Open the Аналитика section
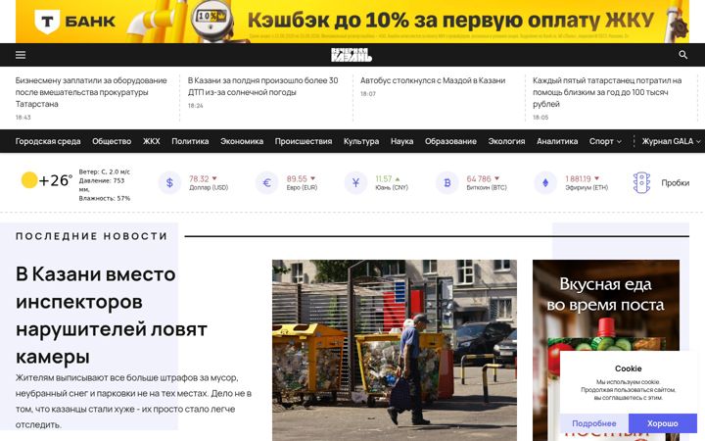This screenshot has width=705, height=441. tap(557, 141)
